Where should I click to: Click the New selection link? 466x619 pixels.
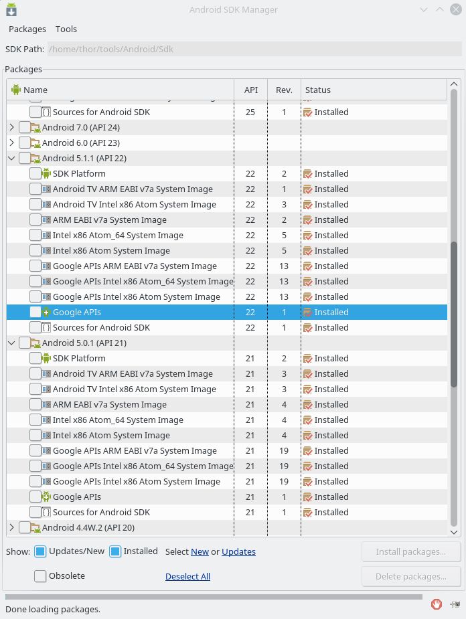[200, 552]
